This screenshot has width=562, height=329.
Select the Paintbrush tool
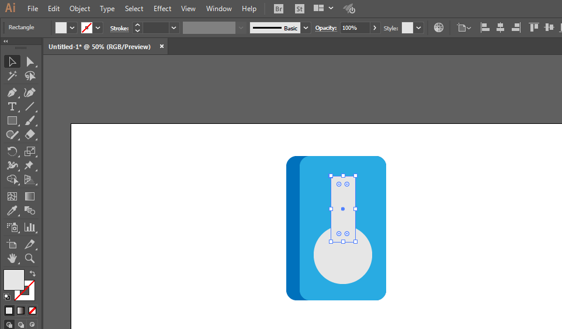[x=30, y=121]
